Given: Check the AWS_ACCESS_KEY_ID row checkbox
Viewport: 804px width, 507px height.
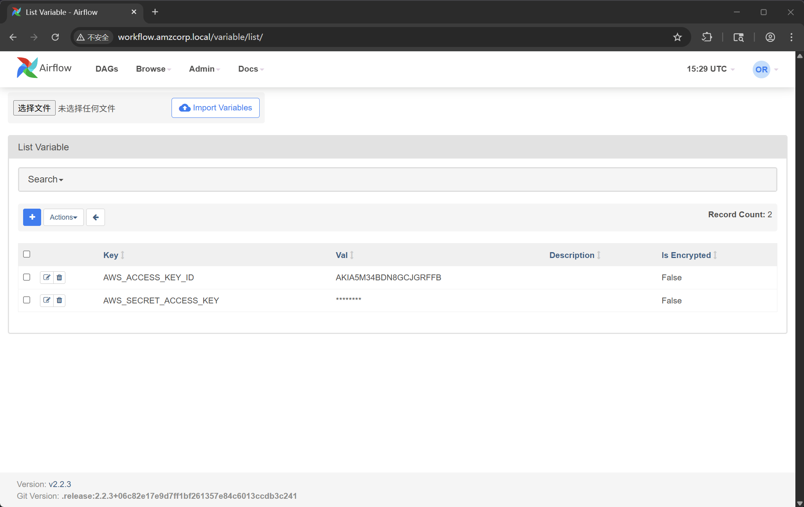Looking at the screenshot, I should tap(27, 277).
